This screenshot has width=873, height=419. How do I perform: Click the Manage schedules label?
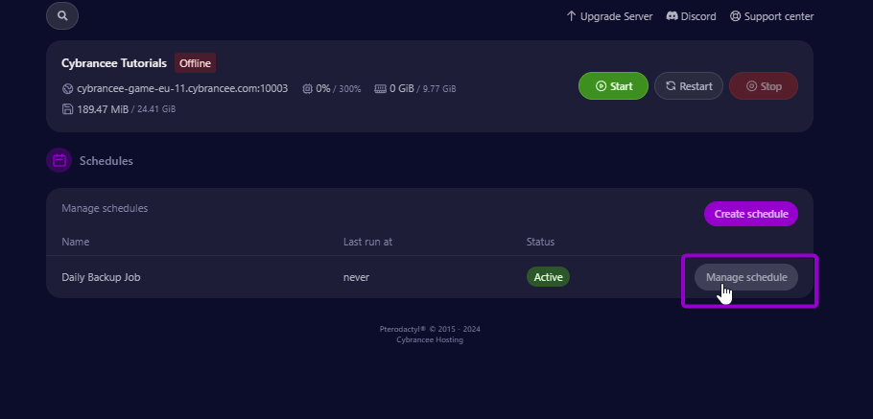(105, 208)
